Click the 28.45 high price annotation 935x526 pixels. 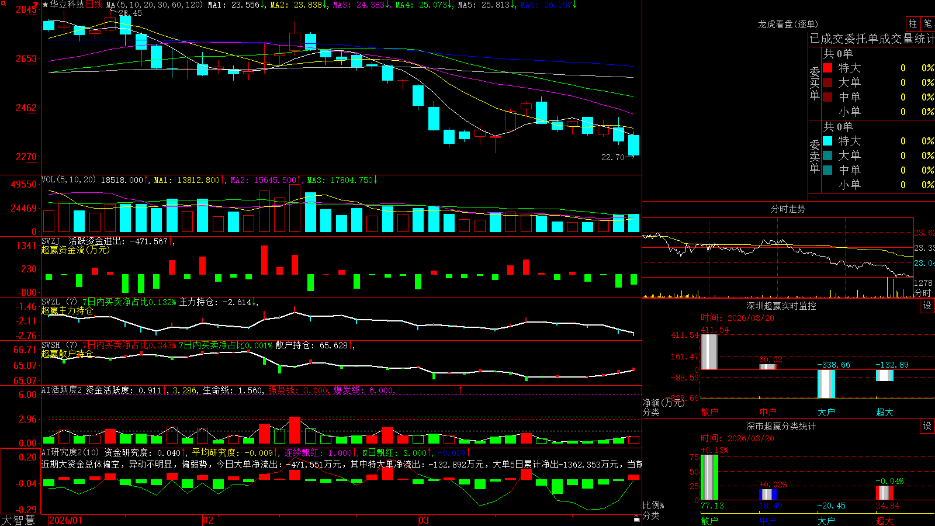click(130, 13)
